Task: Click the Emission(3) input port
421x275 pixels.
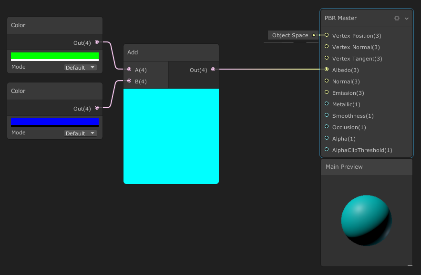Action: pyautogui.click(x=327, y=93)
